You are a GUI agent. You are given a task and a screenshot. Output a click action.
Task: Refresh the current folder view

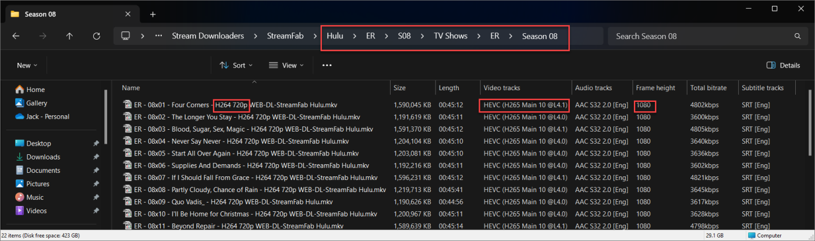[x=97, y=36]
